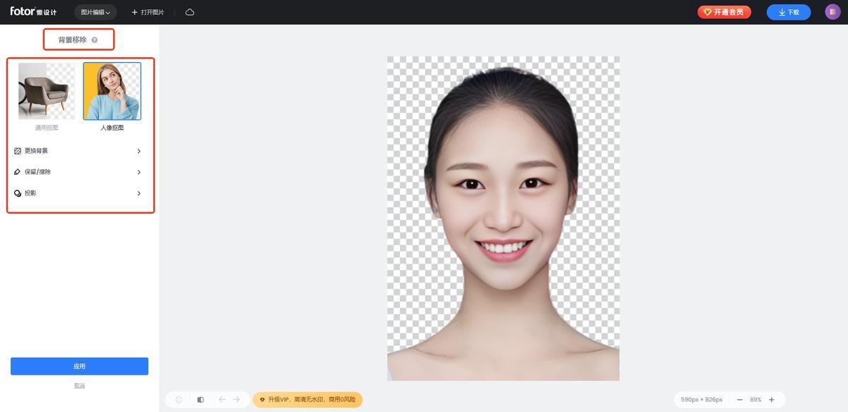Open the 图片编辑 dropdown menu
Image resolution: width=848 pixels, height=412 pixels.
(95, 12)
